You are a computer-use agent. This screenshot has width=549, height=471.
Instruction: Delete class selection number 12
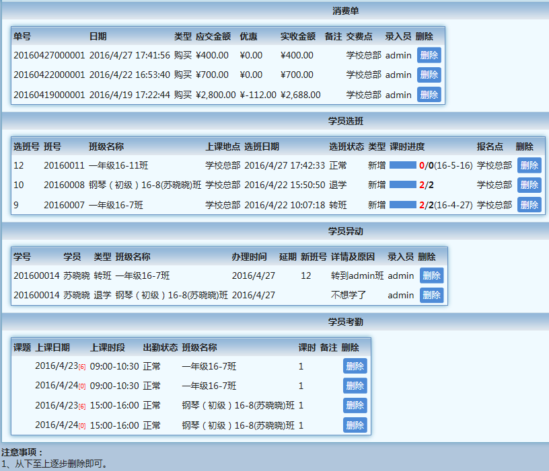(529, 165)
